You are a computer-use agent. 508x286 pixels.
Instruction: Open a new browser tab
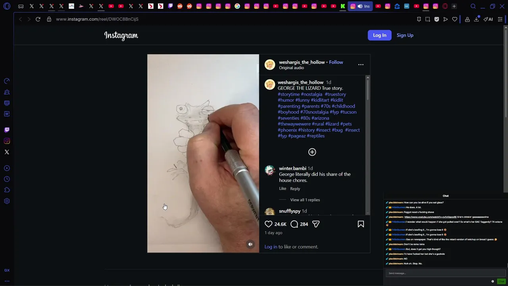(x=454, y=6)
